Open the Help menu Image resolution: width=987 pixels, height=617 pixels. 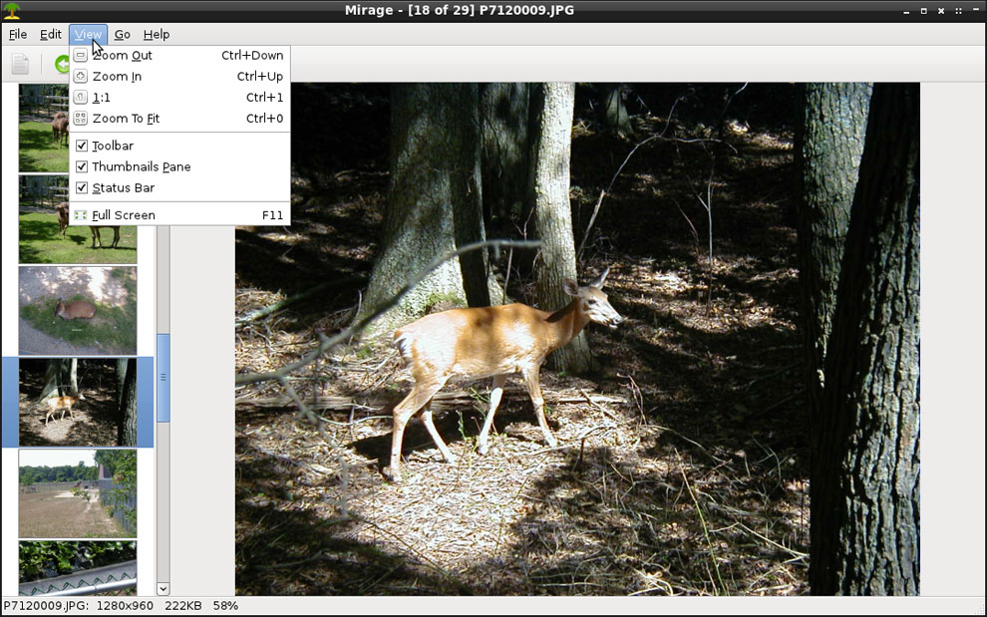(157, 35)
